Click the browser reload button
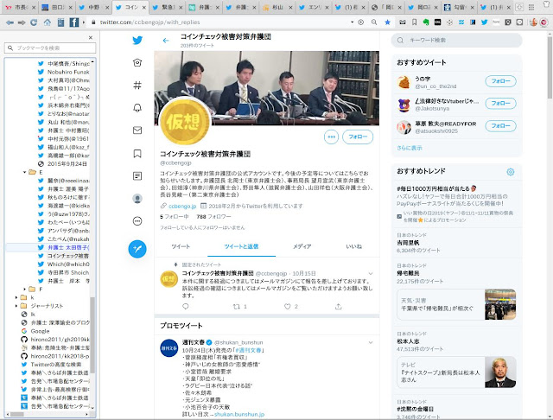 [x=34, y=22]
